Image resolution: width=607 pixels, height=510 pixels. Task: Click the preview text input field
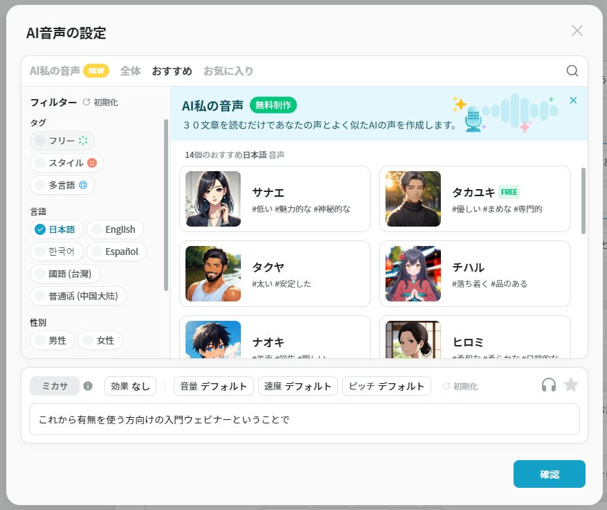click(x=305, y=419)
